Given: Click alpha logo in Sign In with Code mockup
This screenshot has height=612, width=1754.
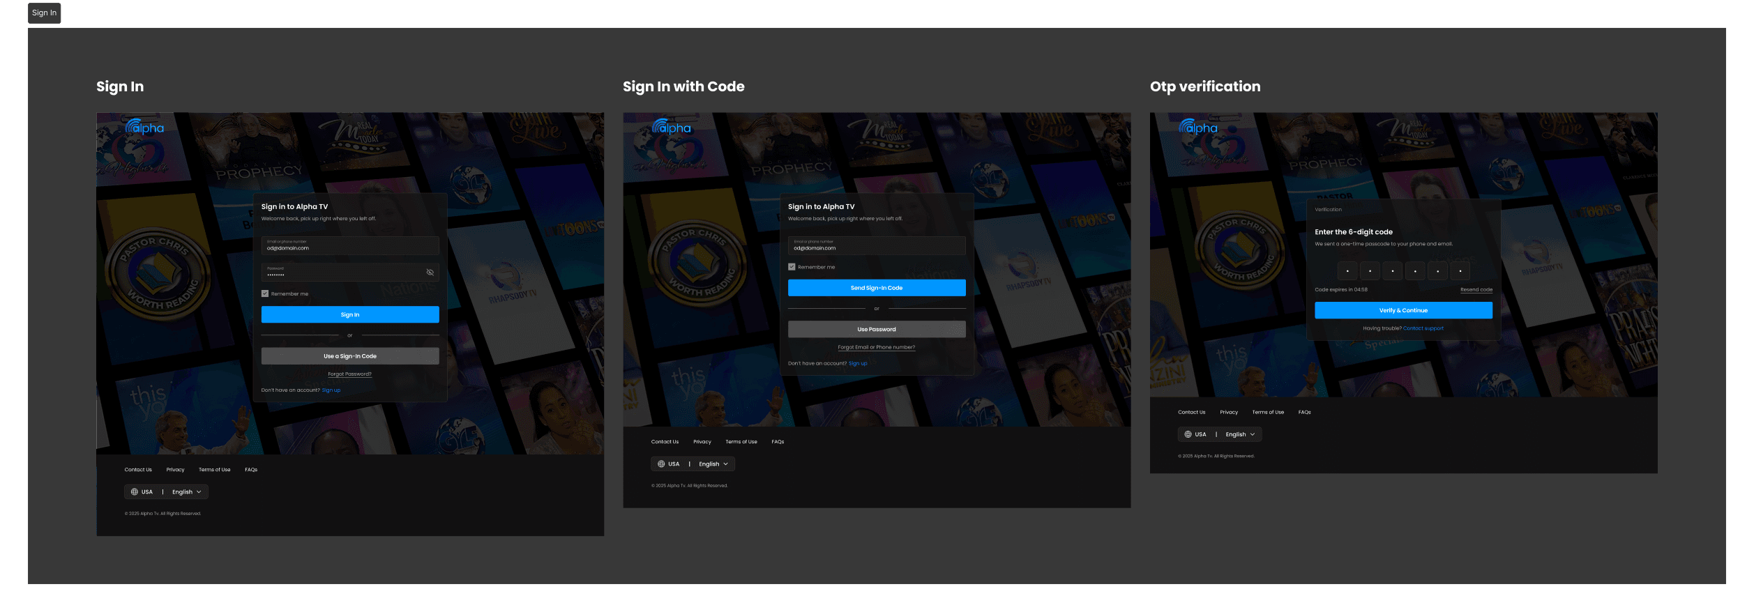Looking at the screenshot, I should pos(671,128).
